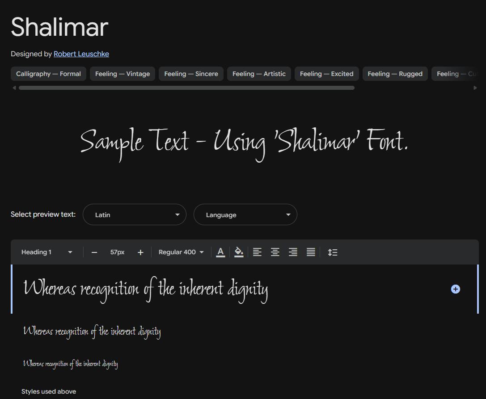
Task: Open the Language dropdown
Action: tap(245, 214)
